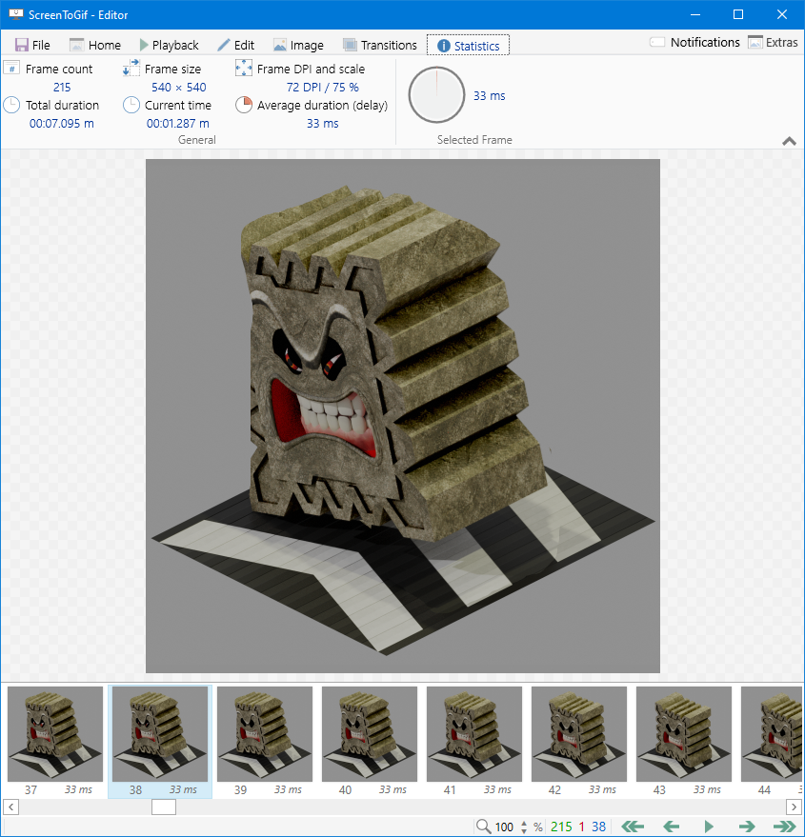Switch to the Transitions tab
The height and width of the screenshot is (837, 805).
point(380,45)
